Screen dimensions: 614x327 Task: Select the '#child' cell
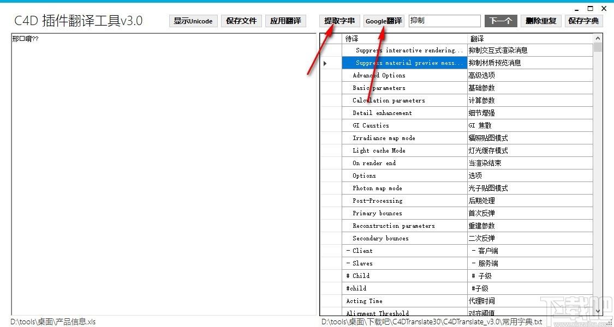click(x=404, y=288)
